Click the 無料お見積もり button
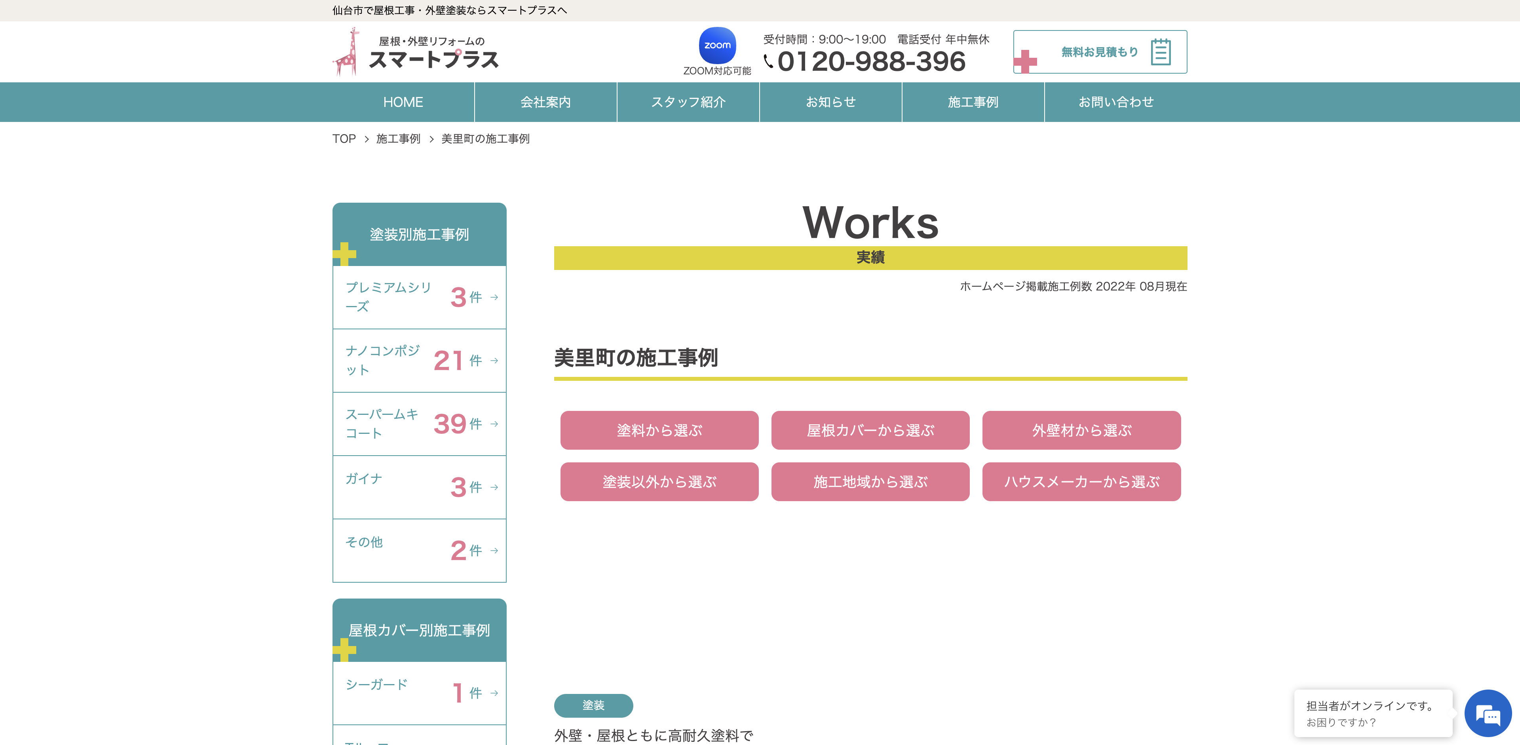This screenshot has height=745, width=1520. click(1100, 52)
